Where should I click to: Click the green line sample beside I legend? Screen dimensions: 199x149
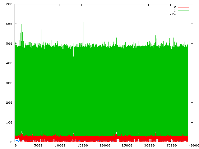click(x=183, y=11)
